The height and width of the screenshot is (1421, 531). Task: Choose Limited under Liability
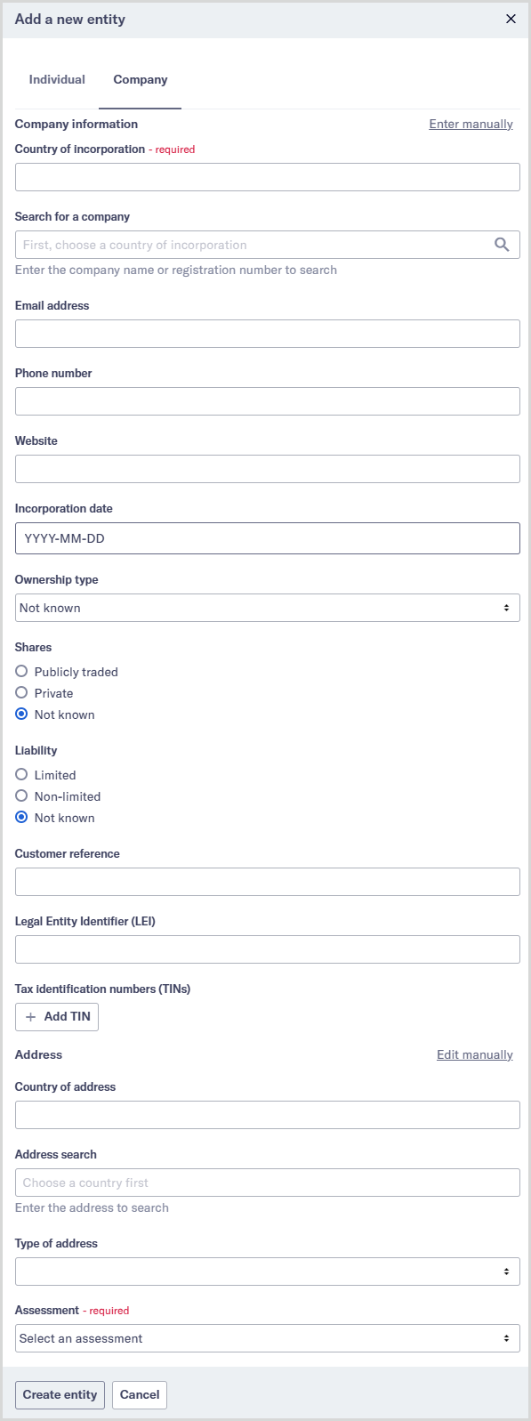(20, 774)
